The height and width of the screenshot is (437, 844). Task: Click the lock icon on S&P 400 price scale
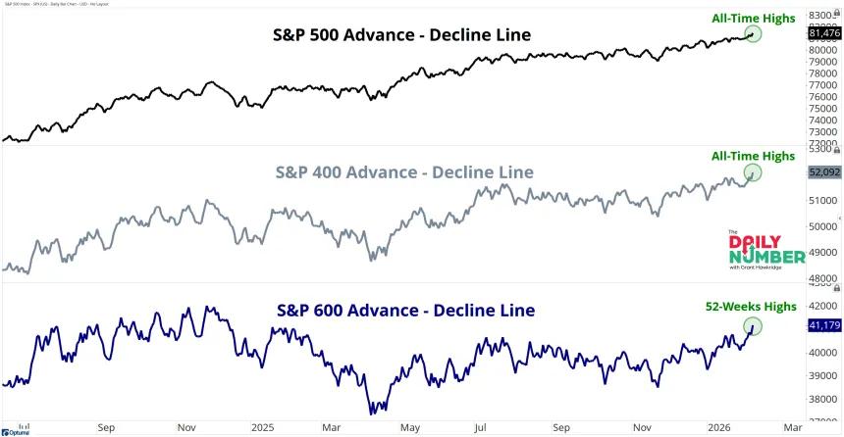coord(837,150)
